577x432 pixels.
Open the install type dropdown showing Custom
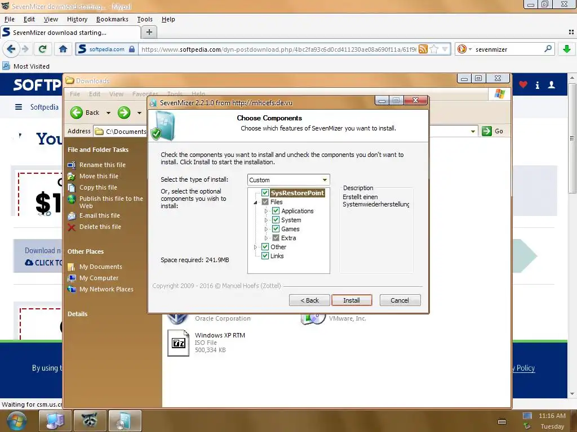click(288, 179)
